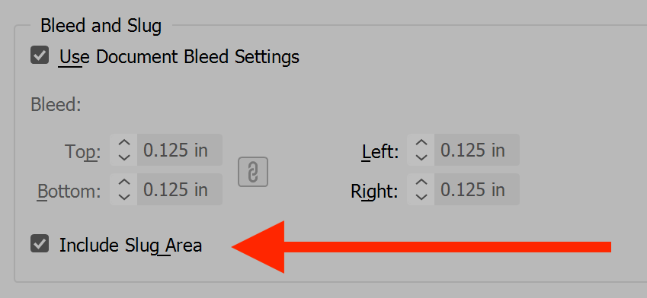This screenshot has height=298, width=647.
Task: Click the Top bleed value field
Action: tap(180, 150)
